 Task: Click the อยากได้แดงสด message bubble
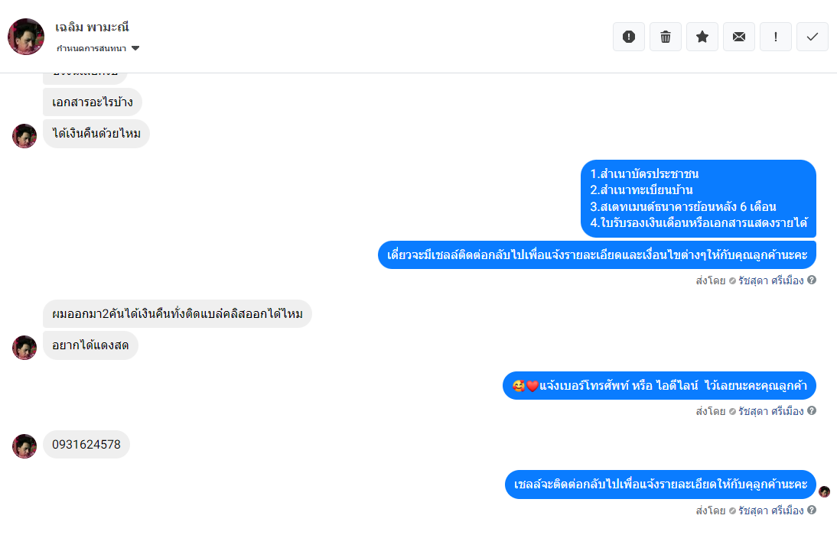[x=90, y=345]
